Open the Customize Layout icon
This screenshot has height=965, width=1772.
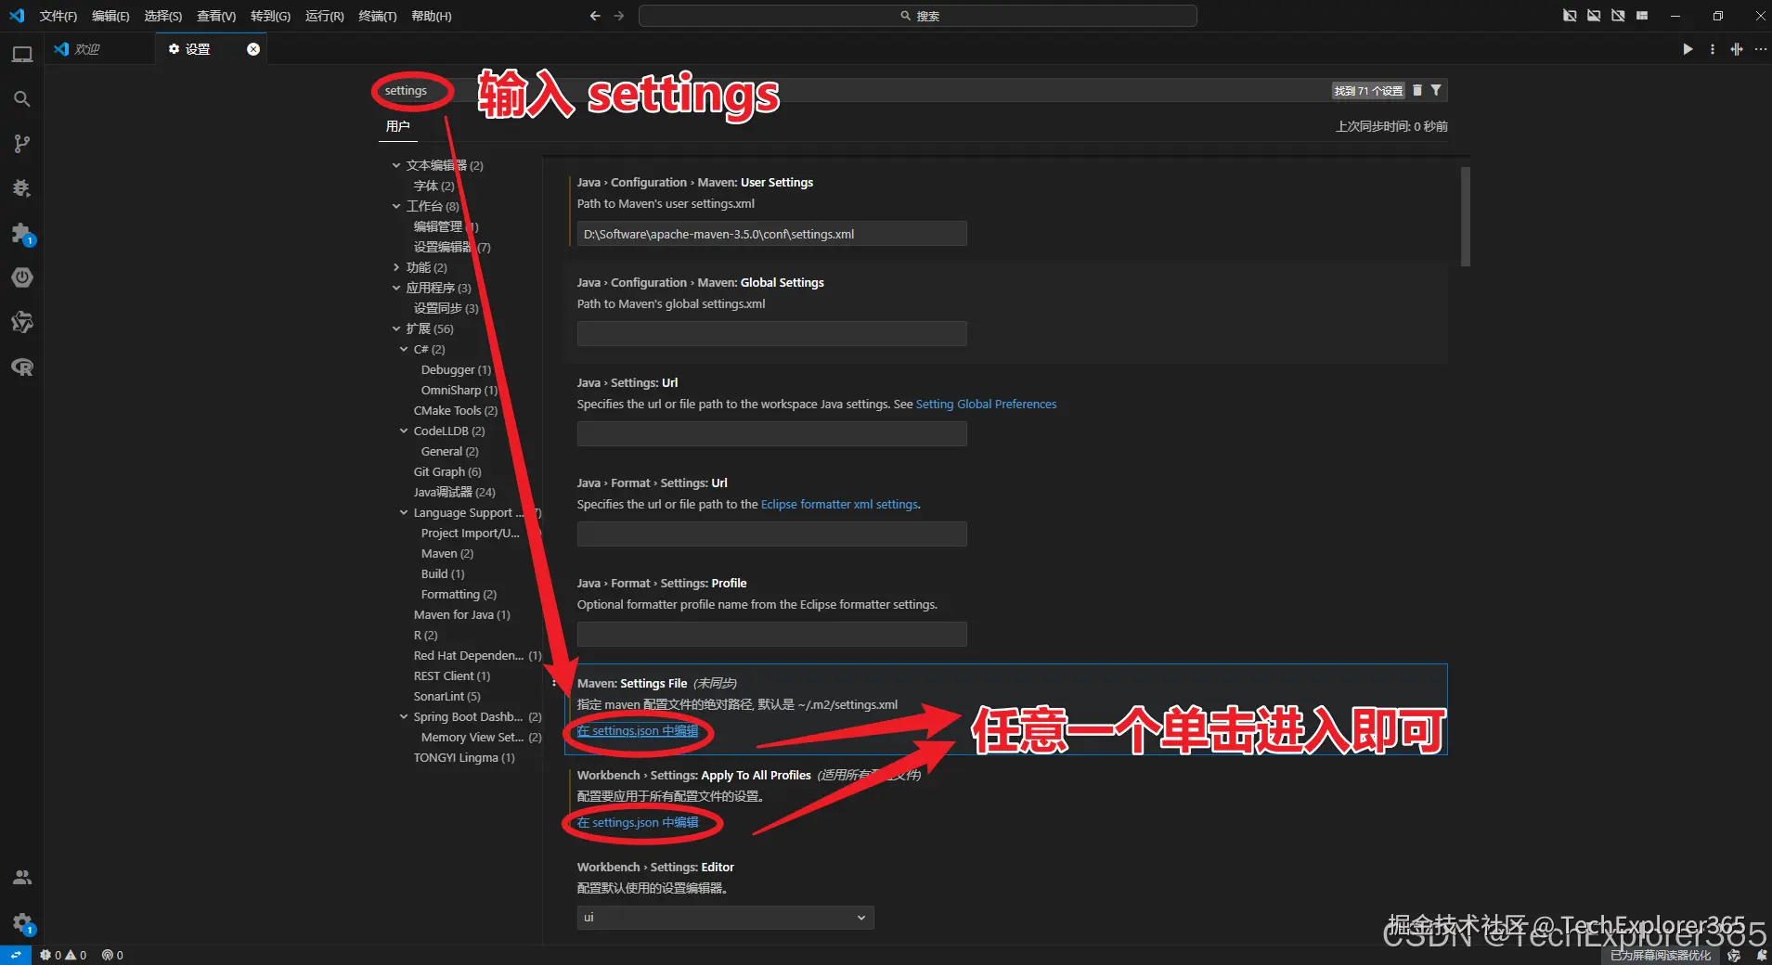point(1642,16)
